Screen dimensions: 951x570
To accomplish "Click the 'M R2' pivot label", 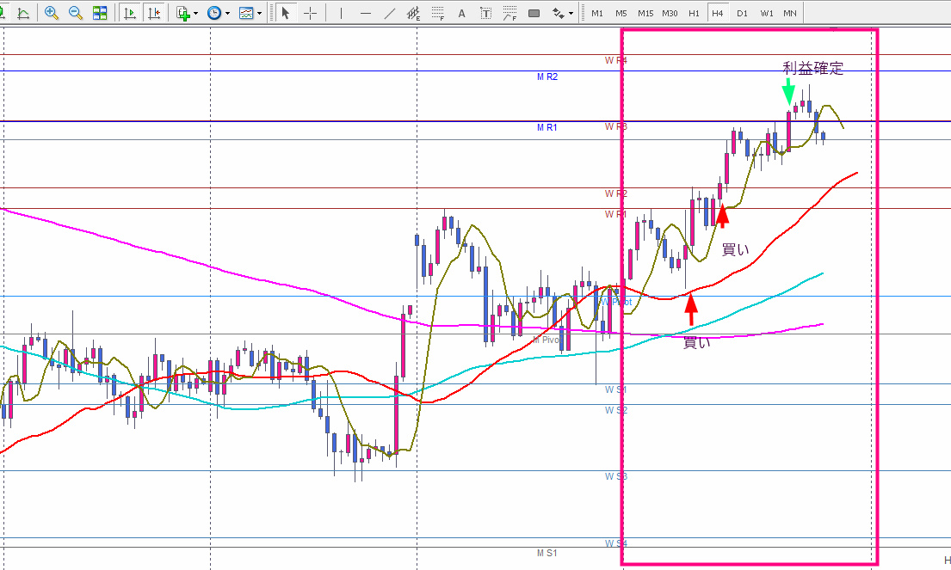I will click(x=547, y=77).
